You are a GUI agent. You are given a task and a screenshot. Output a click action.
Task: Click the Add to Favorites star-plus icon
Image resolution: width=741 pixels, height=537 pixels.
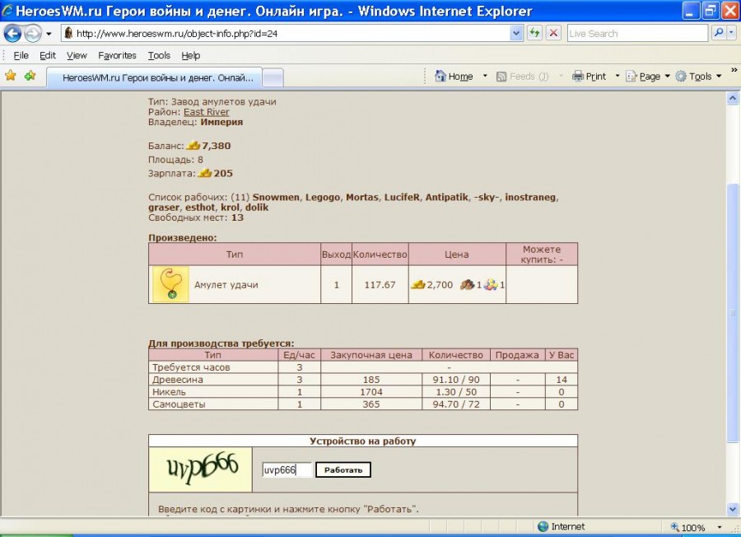(30, 76)
